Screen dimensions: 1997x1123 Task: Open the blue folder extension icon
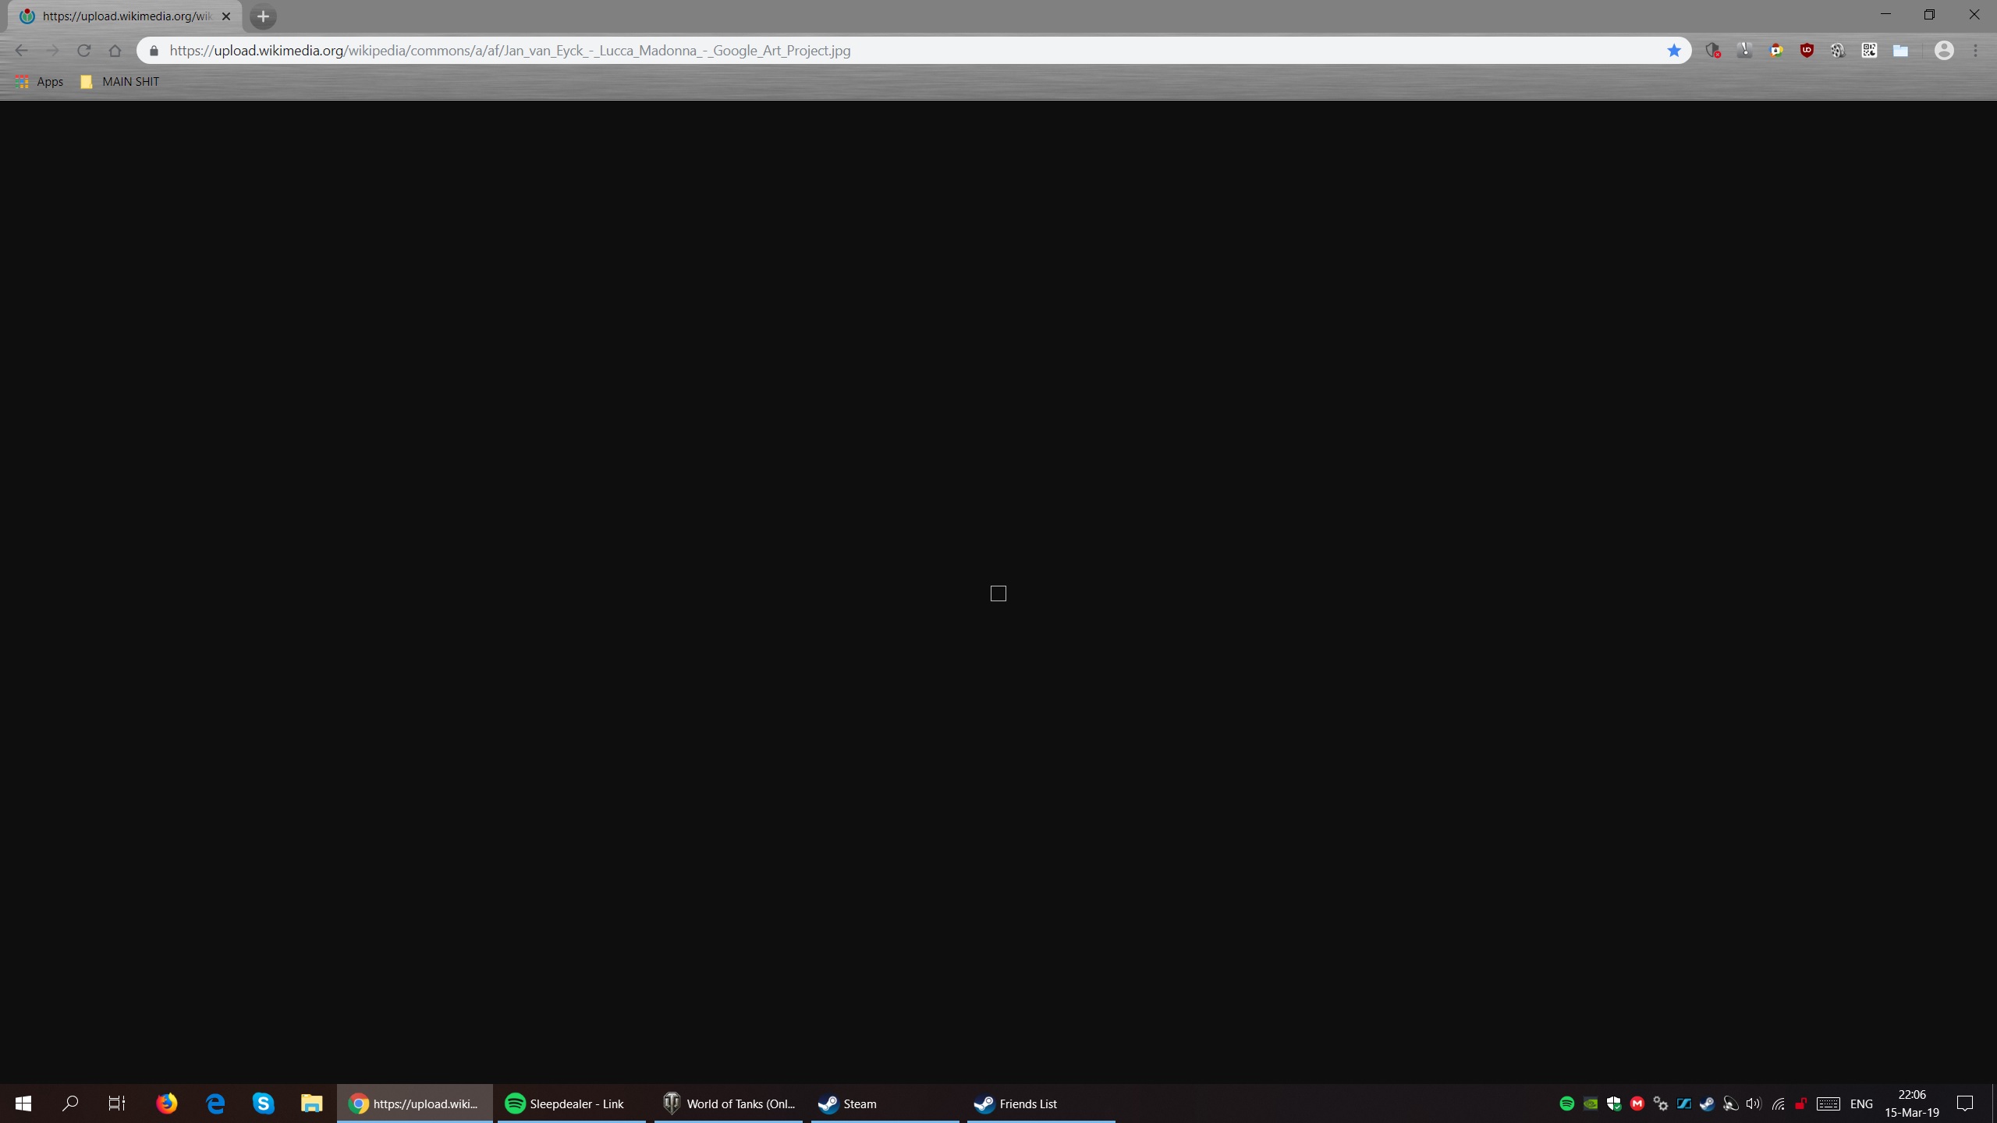point(1900,51)
